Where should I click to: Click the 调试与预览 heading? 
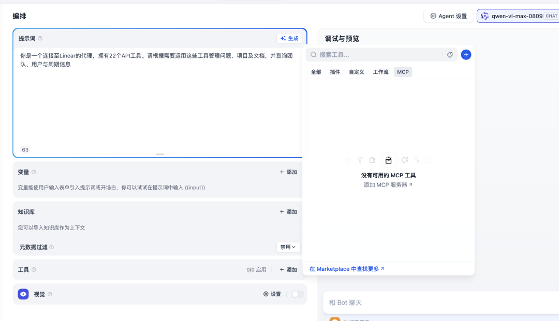pyautogui.click(x=342, y=38)
